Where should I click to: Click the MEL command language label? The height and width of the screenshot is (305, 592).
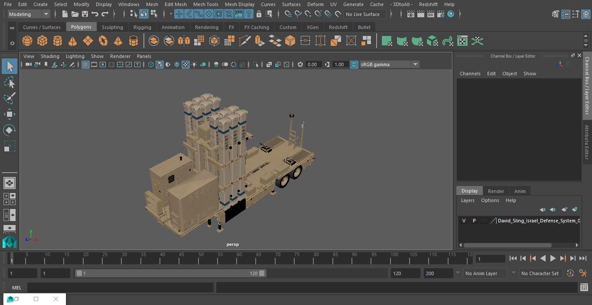16,288
